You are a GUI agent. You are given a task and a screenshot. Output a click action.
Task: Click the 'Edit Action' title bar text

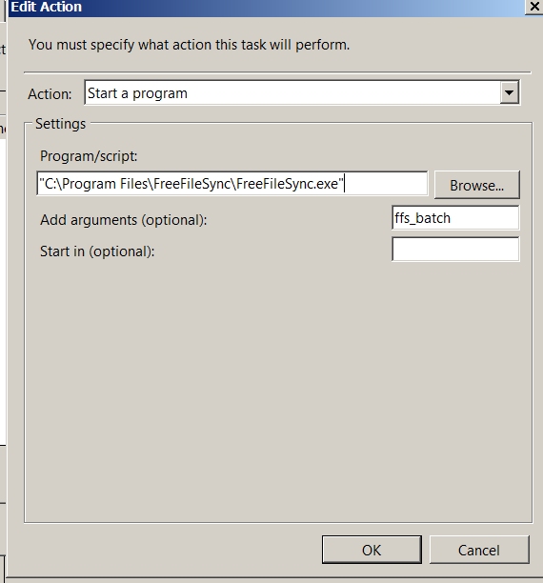[46, 7]
